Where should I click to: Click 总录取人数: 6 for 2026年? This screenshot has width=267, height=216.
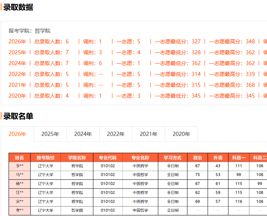52,42
